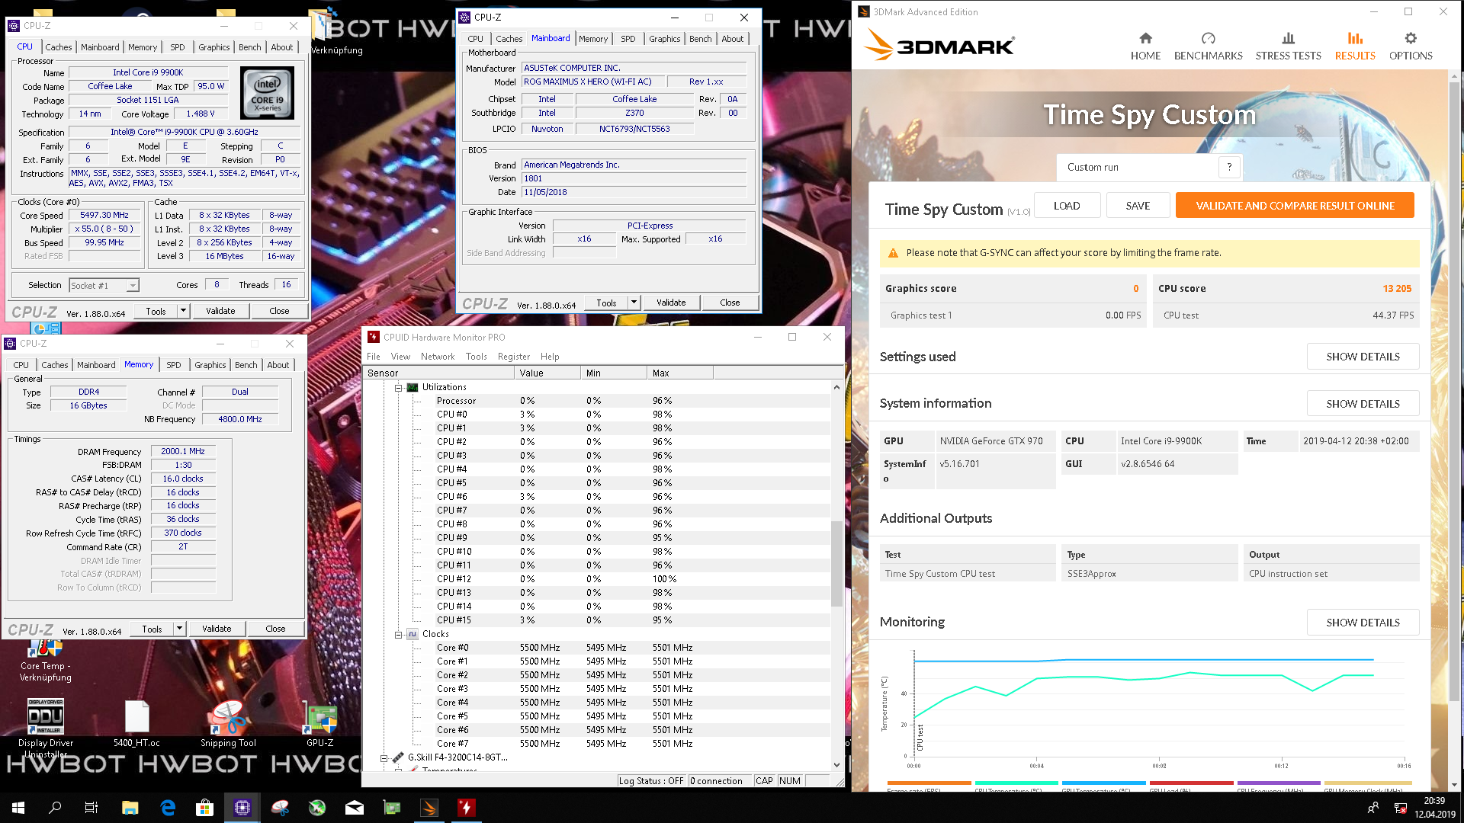Viewport: 1464px width, 823px height.
Task: Click the network status tray icon
Action: pos(1400,808)
